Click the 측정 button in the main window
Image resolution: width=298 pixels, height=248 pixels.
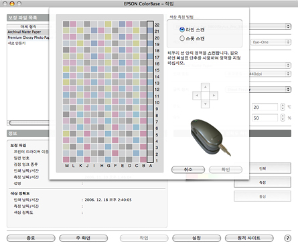click(263, 182)
